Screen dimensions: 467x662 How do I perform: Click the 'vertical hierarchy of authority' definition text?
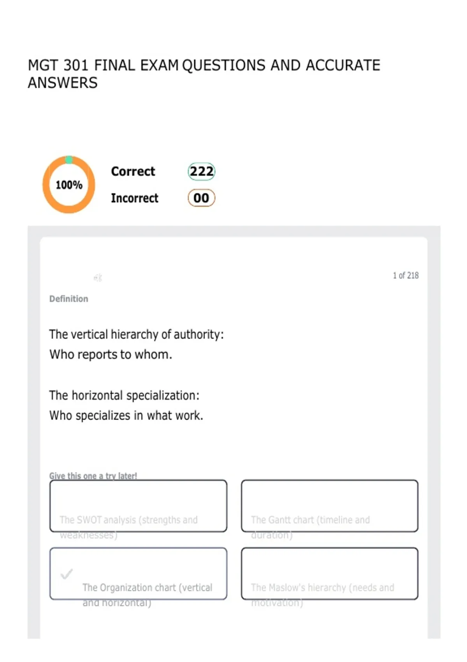point(136,335)
